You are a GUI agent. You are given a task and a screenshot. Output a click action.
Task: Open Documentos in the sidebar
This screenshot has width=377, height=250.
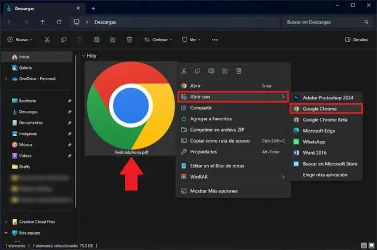37,123
